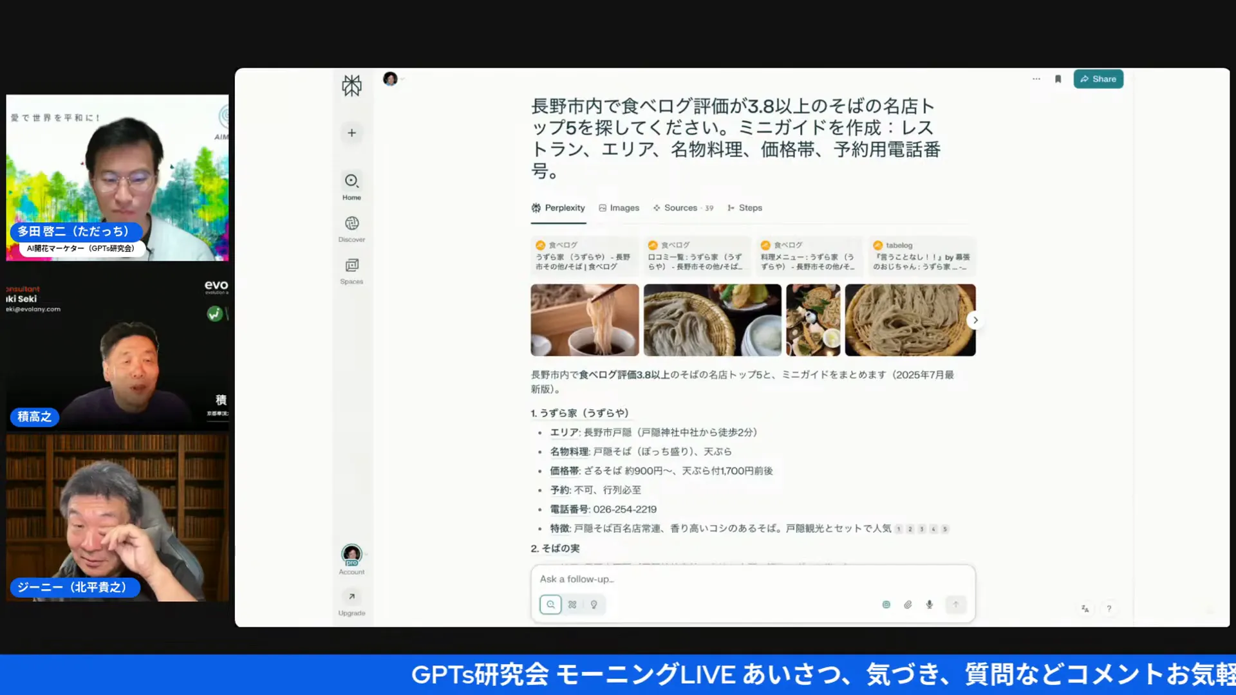Select Research mode in the follow-up box
The width and height of the screenshot is (1236, 695).
(572, 604)
